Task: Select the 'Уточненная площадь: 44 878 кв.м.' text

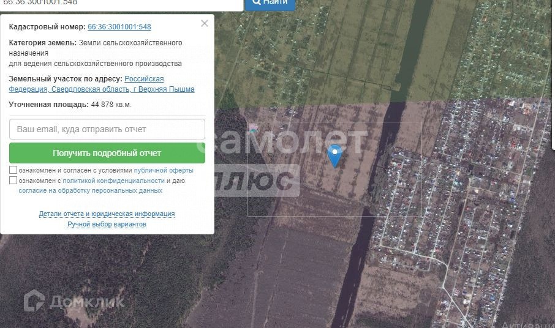Action: 70,105
